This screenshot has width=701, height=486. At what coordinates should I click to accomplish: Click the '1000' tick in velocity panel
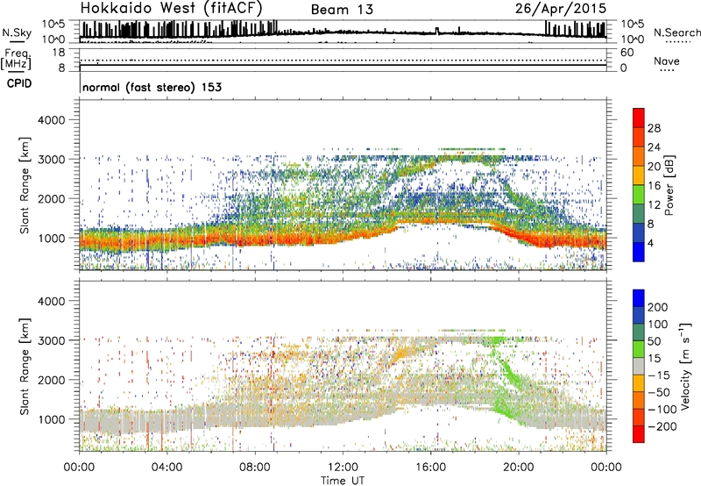coord(52,419)
